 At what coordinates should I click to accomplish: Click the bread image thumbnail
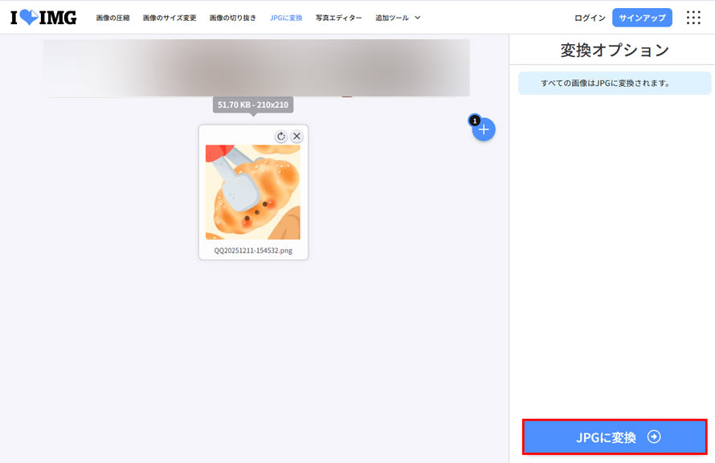tap(253, 192)
